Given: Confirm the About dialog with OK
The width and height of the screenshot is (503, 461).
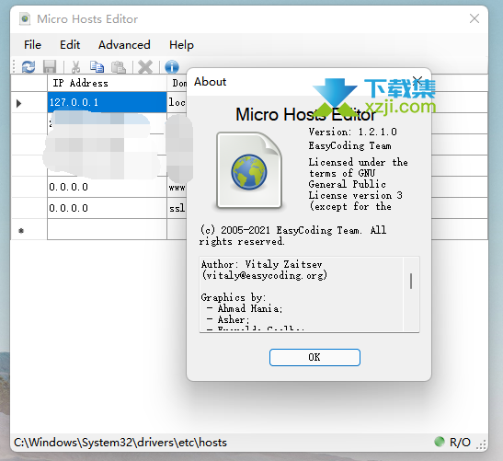Looking at the screenshot, I should tap(314, 357).
